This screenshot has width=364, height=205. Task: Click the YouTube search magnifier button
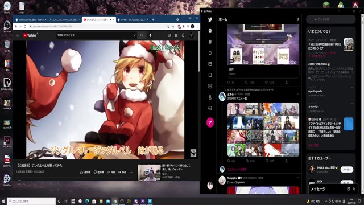pos(142,35)
